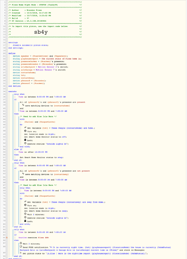Screen dimensions: 187x259
Task: Click the red lightning marker beside line 85
Action: click(x=7, y=238)
